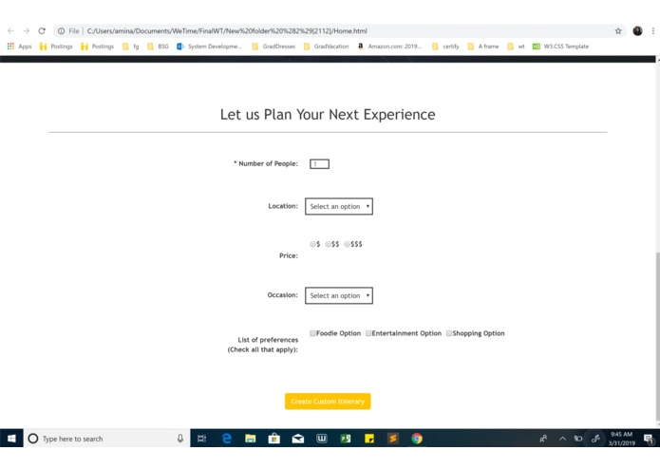The image size is (660, 469).
Task: Click the People icon in system tray
Action: pyautogui.click(x=543, y=439)
